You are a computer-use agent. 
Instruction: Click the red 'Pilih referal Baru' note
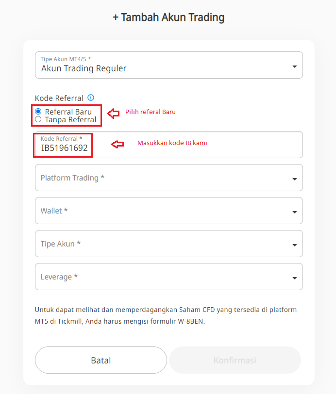click(151, 112)
